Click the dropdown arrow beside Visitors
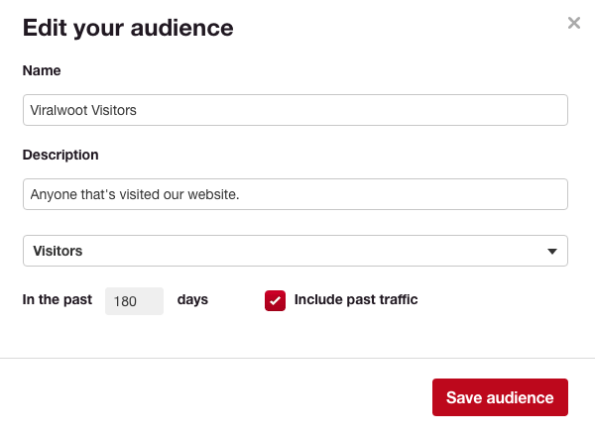The image size is (595, 435). pyautogui.click(x=552, y=251)
